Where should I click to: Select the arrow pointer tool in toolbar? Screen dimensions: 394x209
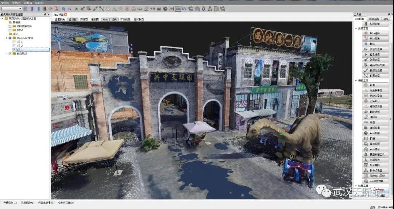tap(77, 8)
